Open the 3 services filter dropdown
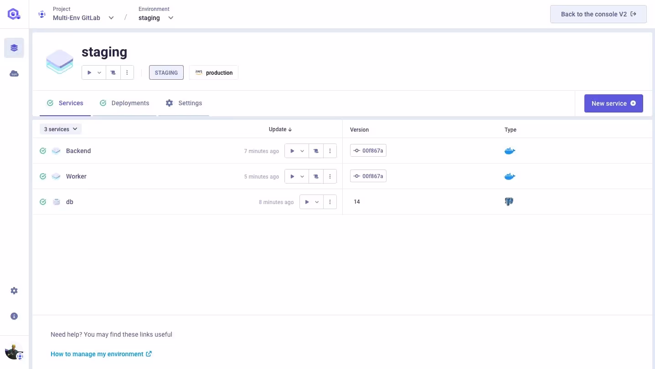 [x=60, y=129]
